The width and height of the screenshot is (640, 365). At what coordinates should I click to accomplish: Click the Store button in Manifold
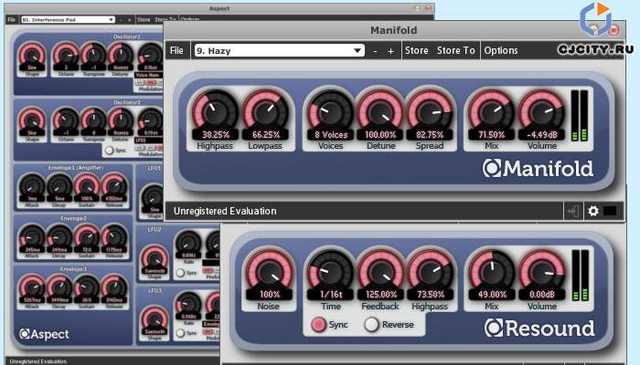(x=416, y=51)
